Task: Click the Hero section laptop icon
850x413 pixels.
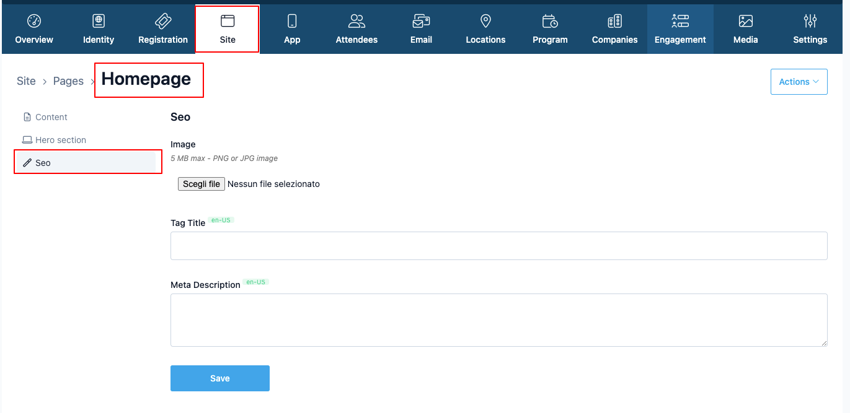Action: tap(27, 140)
